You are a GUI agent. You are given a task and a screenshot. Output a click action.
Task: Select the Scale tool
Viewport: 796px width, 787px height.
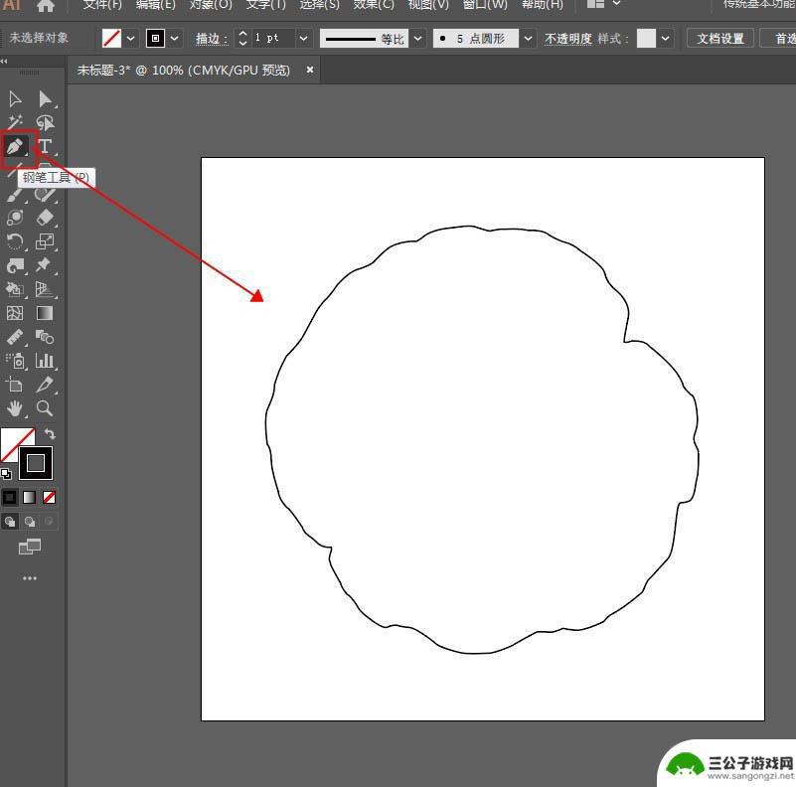click(x=45, y=241)
